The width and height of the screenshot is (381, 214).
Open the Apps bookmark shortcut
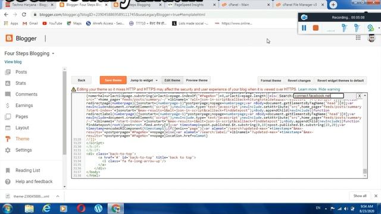point(11,24)
